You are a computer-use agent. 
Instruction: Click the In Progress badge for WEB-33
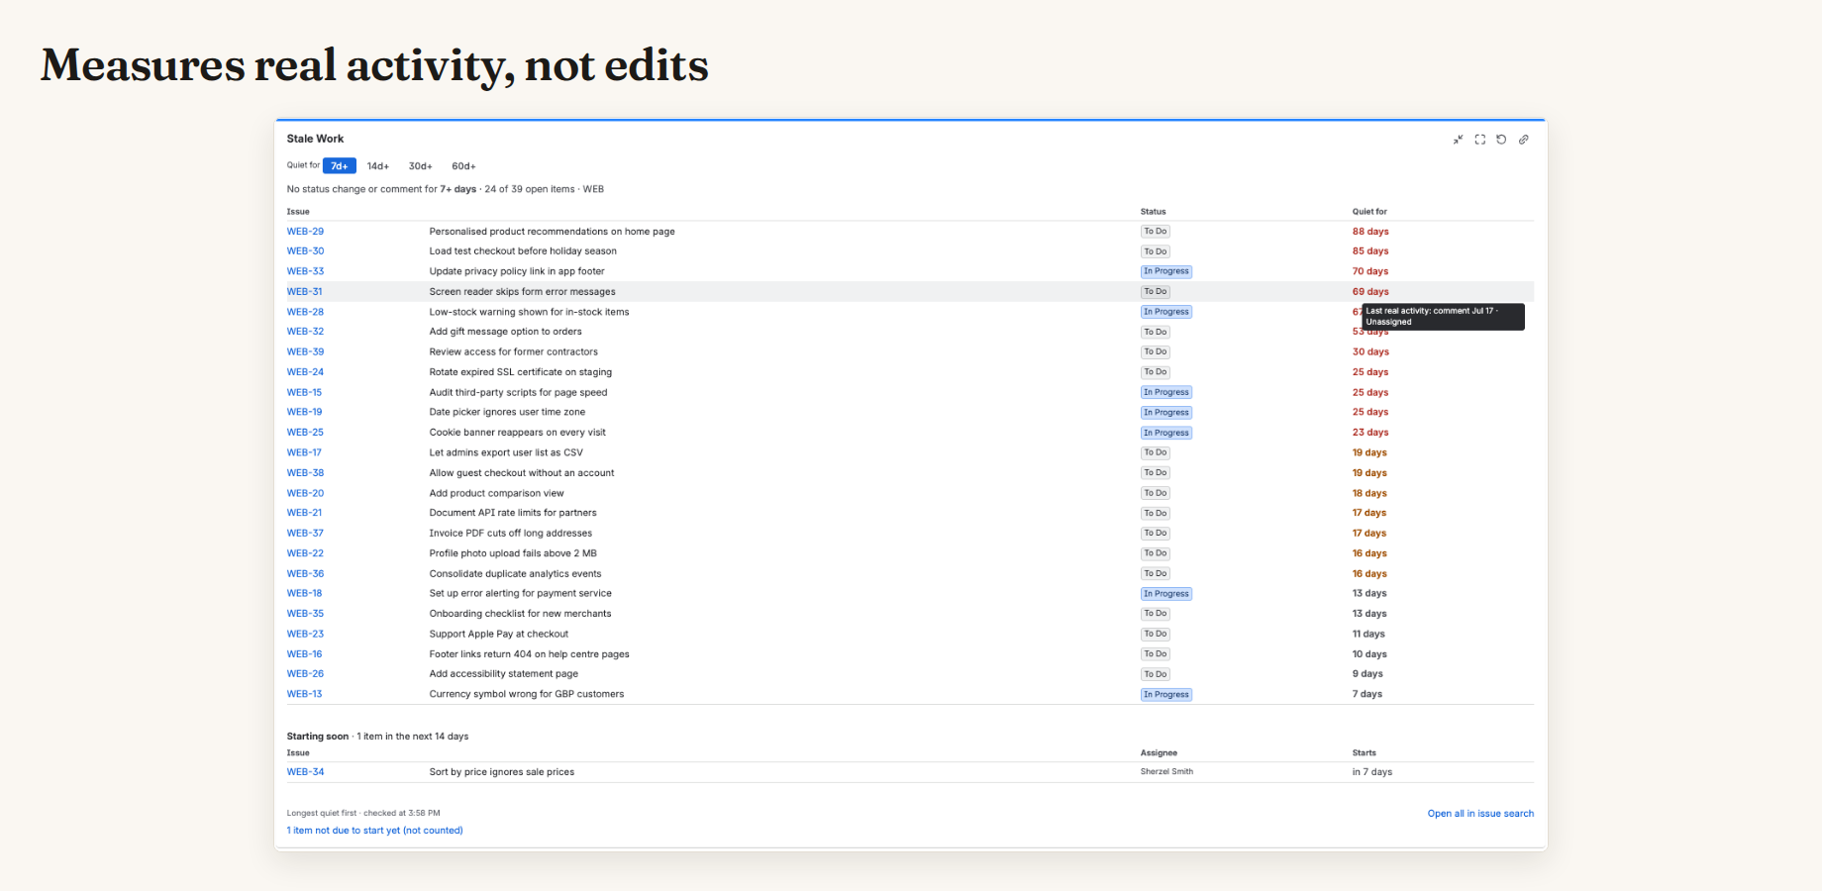[x=1166, y=271]
